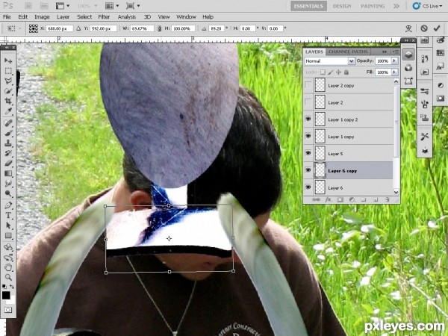Swap foreground and background colors
448x336 pixels.
tap(12, 286)
